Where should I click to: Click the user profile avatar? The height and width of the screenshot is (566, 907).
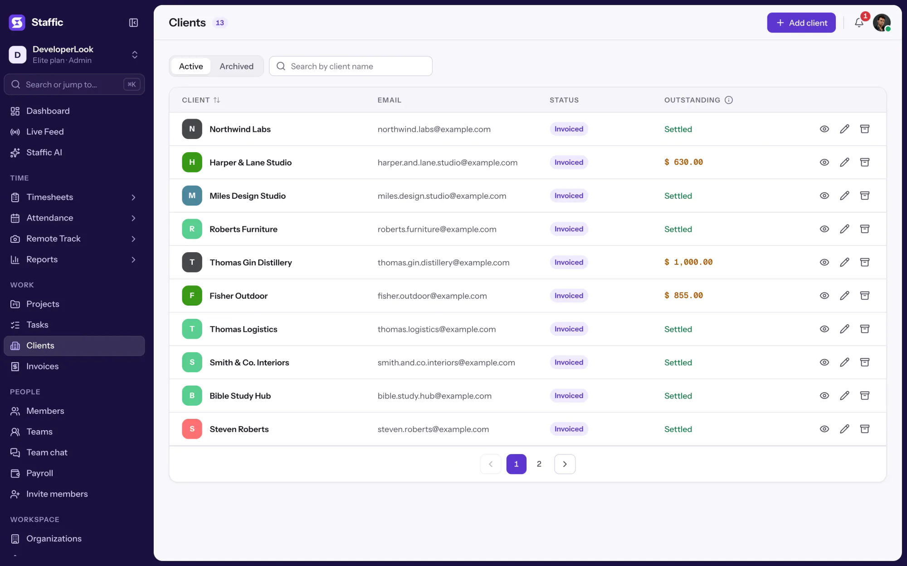click(x=882, y=23)
